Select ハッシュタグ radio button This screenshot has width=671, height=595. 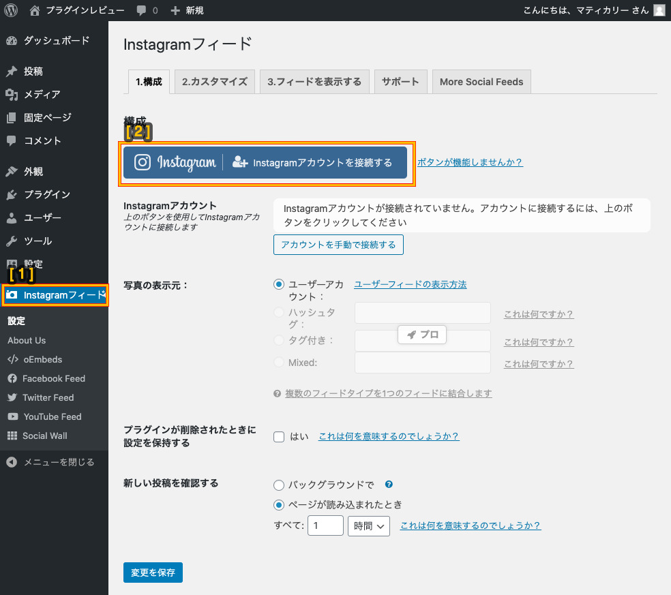(279, 312)
